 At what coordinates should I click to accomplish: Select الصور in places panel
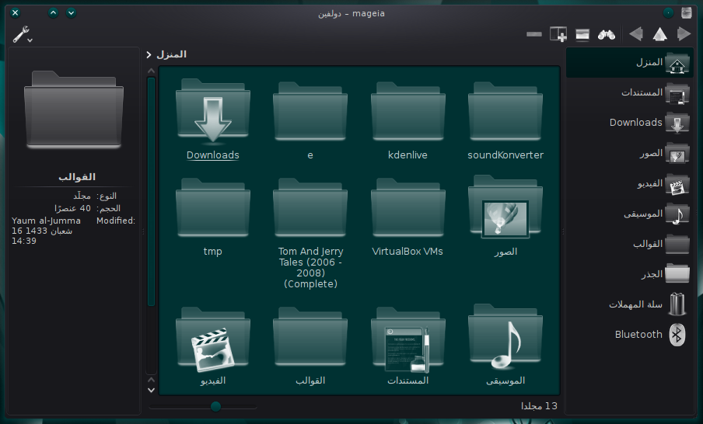(629, 154)
